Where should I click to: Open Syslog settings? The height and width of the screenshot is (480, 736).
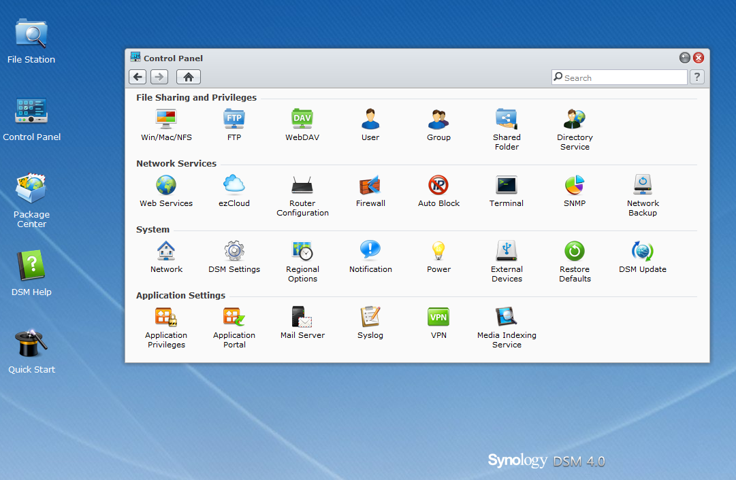[370, 323]
